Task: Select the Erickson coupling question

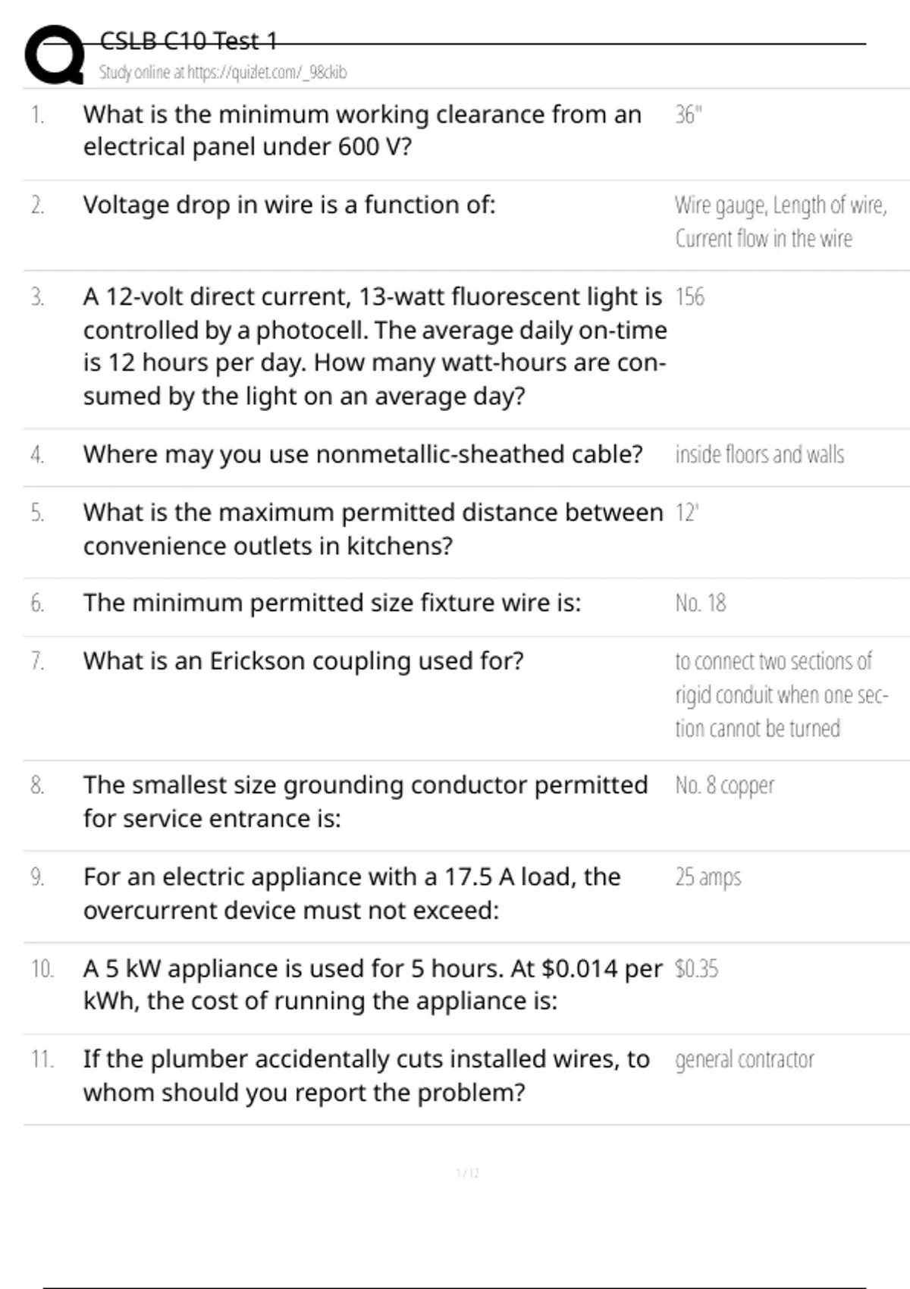Action: 303,661
